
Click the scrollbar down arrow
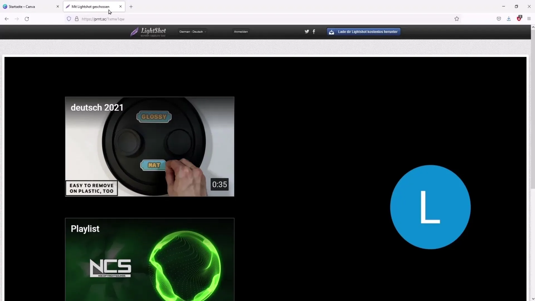(533, 298)
